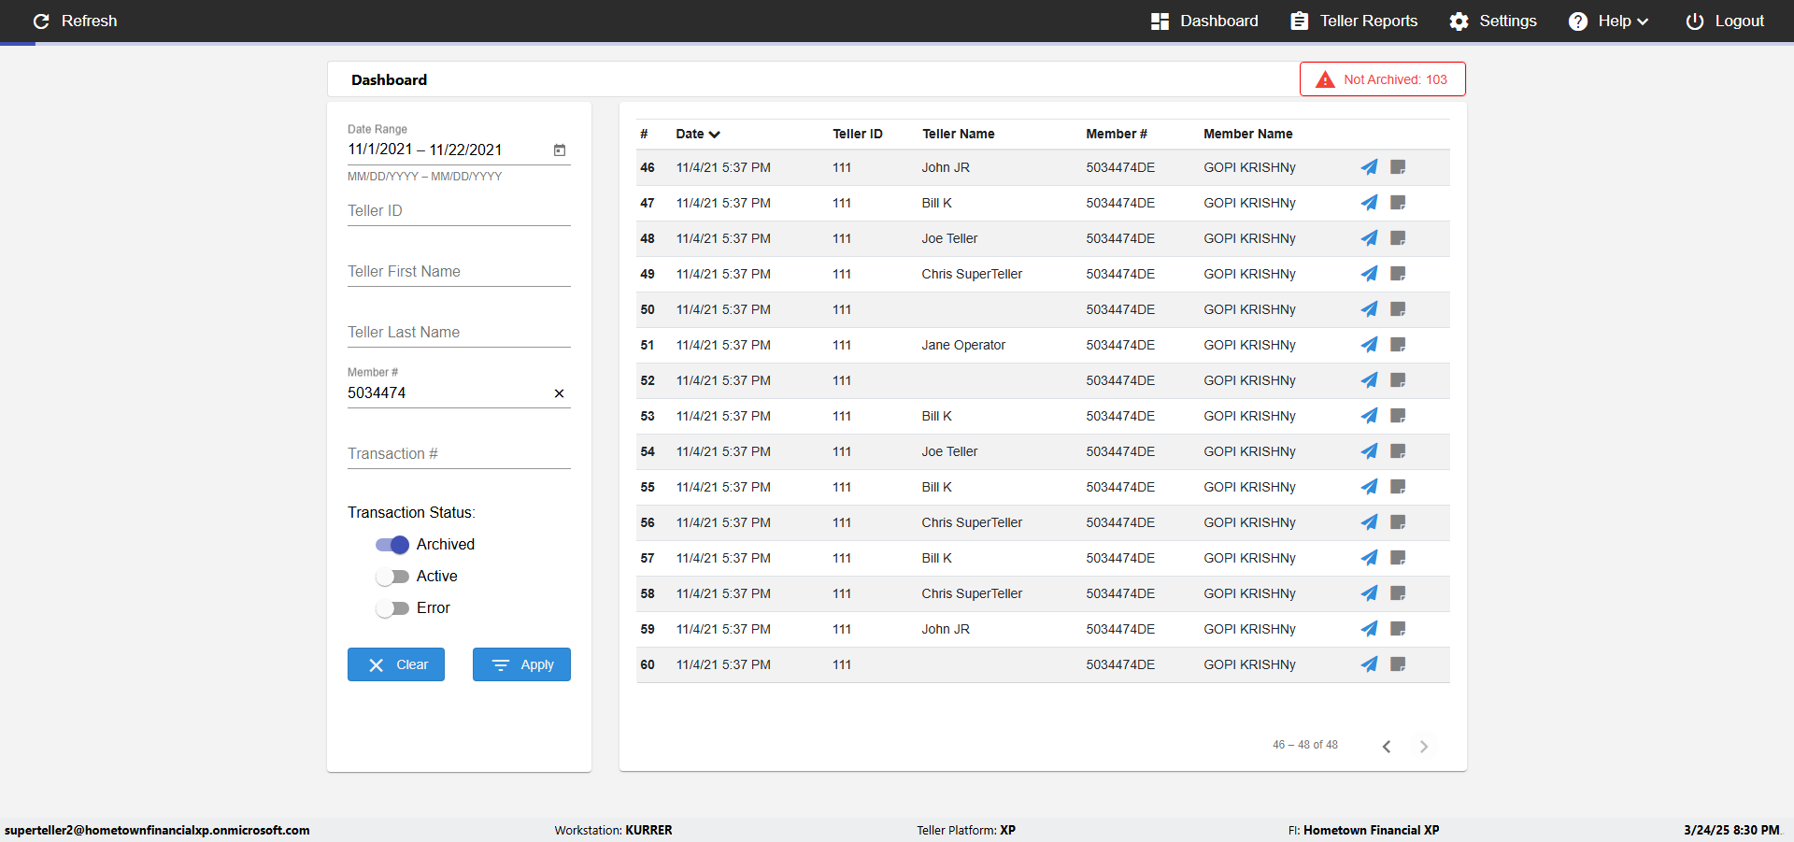Open the note icon in row 54
Viewport: 1794px width, 842px height.
point(1398,451)
